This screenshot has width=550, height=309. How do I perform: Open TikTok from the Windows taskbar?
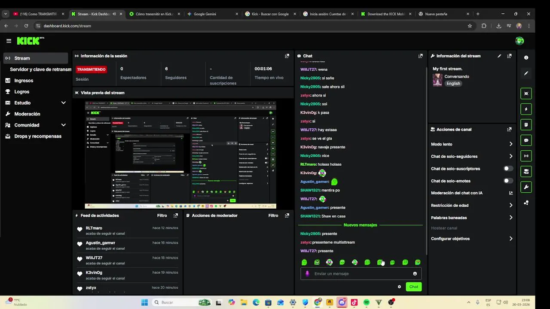tap(354, 302)
